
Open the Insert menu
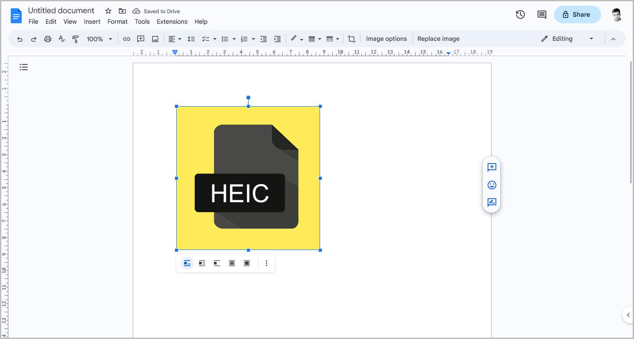[x=92, y=21]
